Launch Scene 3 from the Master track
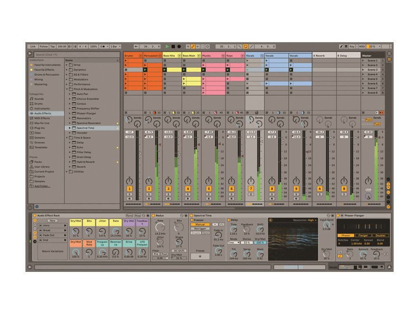 coord(363,70)
